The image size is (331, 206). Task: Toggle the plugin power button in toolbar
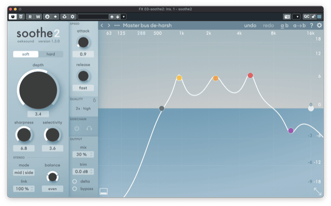[x=12, y=17]
